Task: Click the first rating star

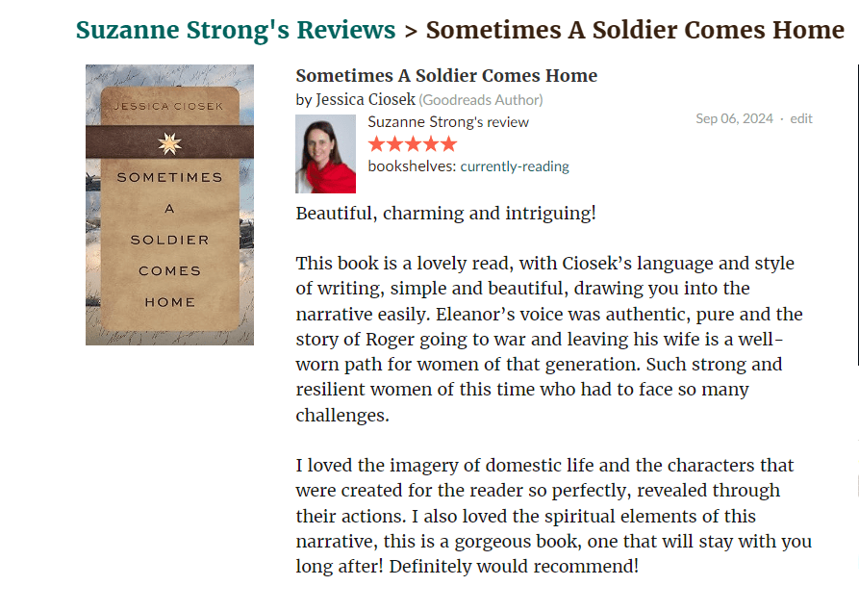Action: [376, 144]
